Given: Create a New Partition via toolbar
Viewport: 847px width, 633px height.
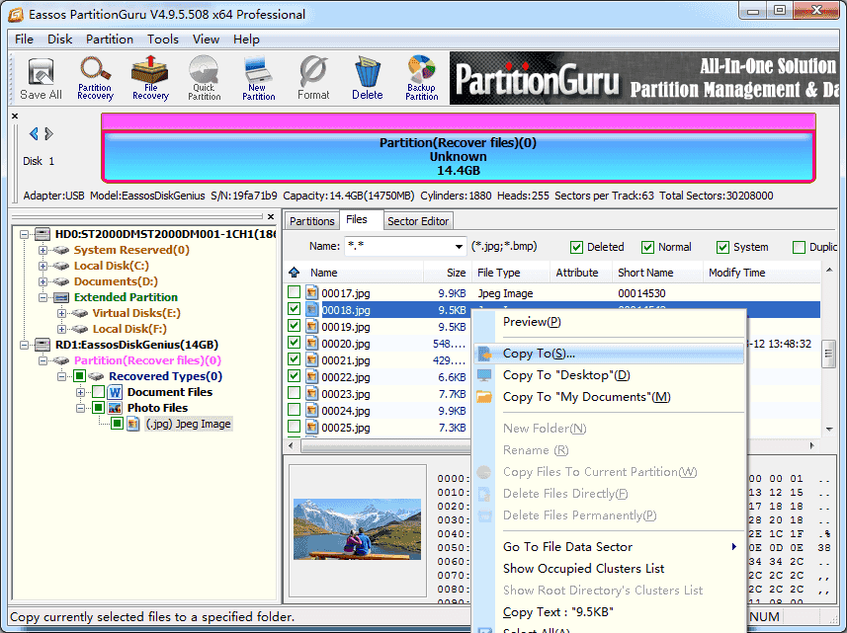Looking at the screenshot, I should pyautogui.click(x=258, y=78).
